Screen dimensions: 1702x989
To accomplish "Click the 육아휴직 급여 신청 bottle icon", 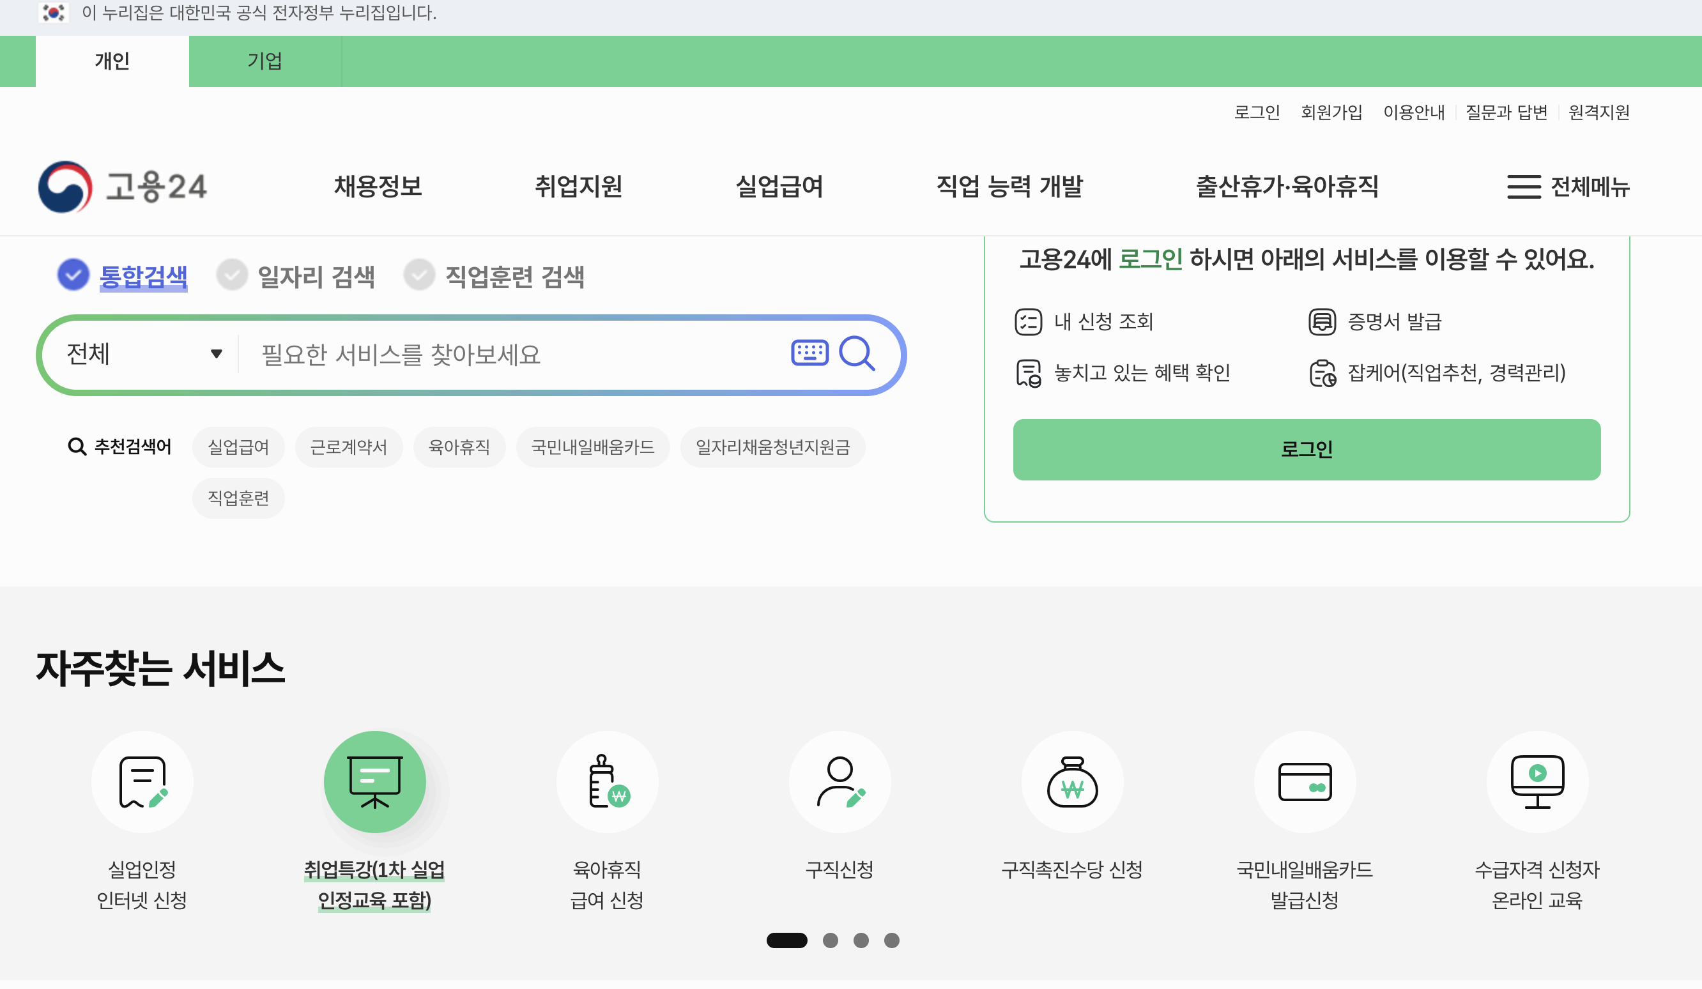I will (x=607, y=781).
